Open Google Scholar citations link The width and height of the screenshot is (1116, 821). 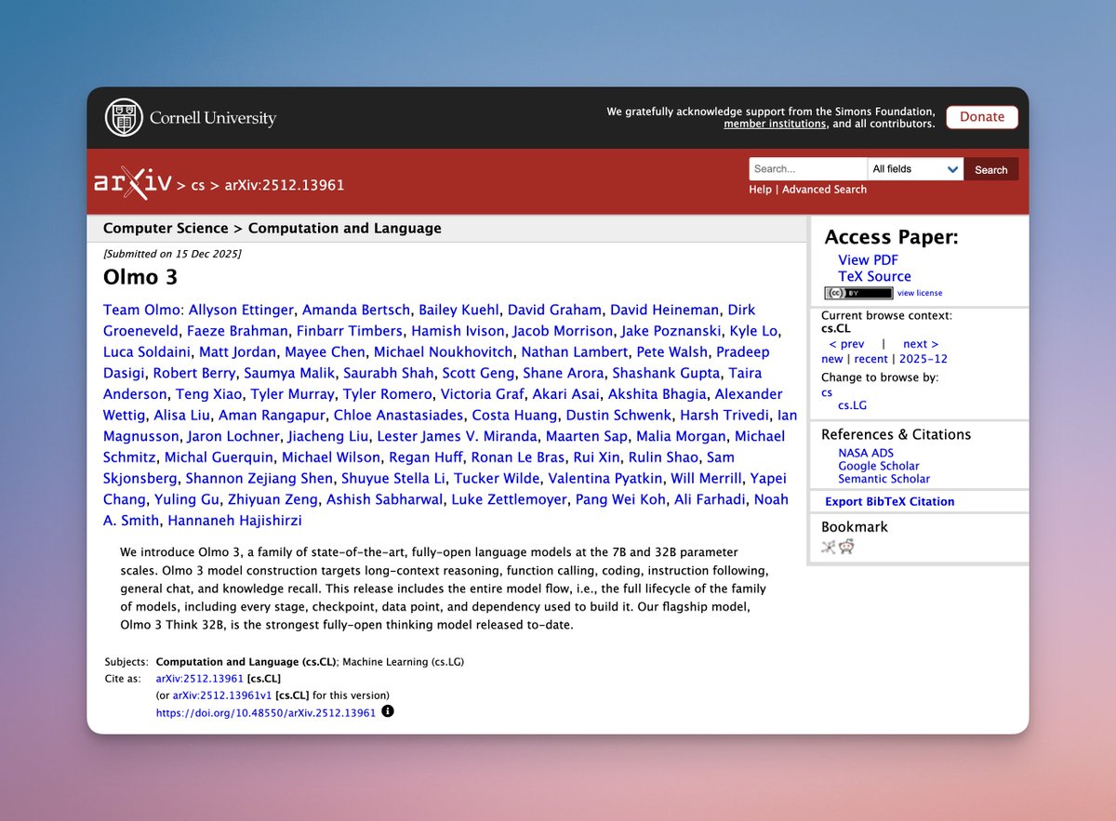click(879, 466)
